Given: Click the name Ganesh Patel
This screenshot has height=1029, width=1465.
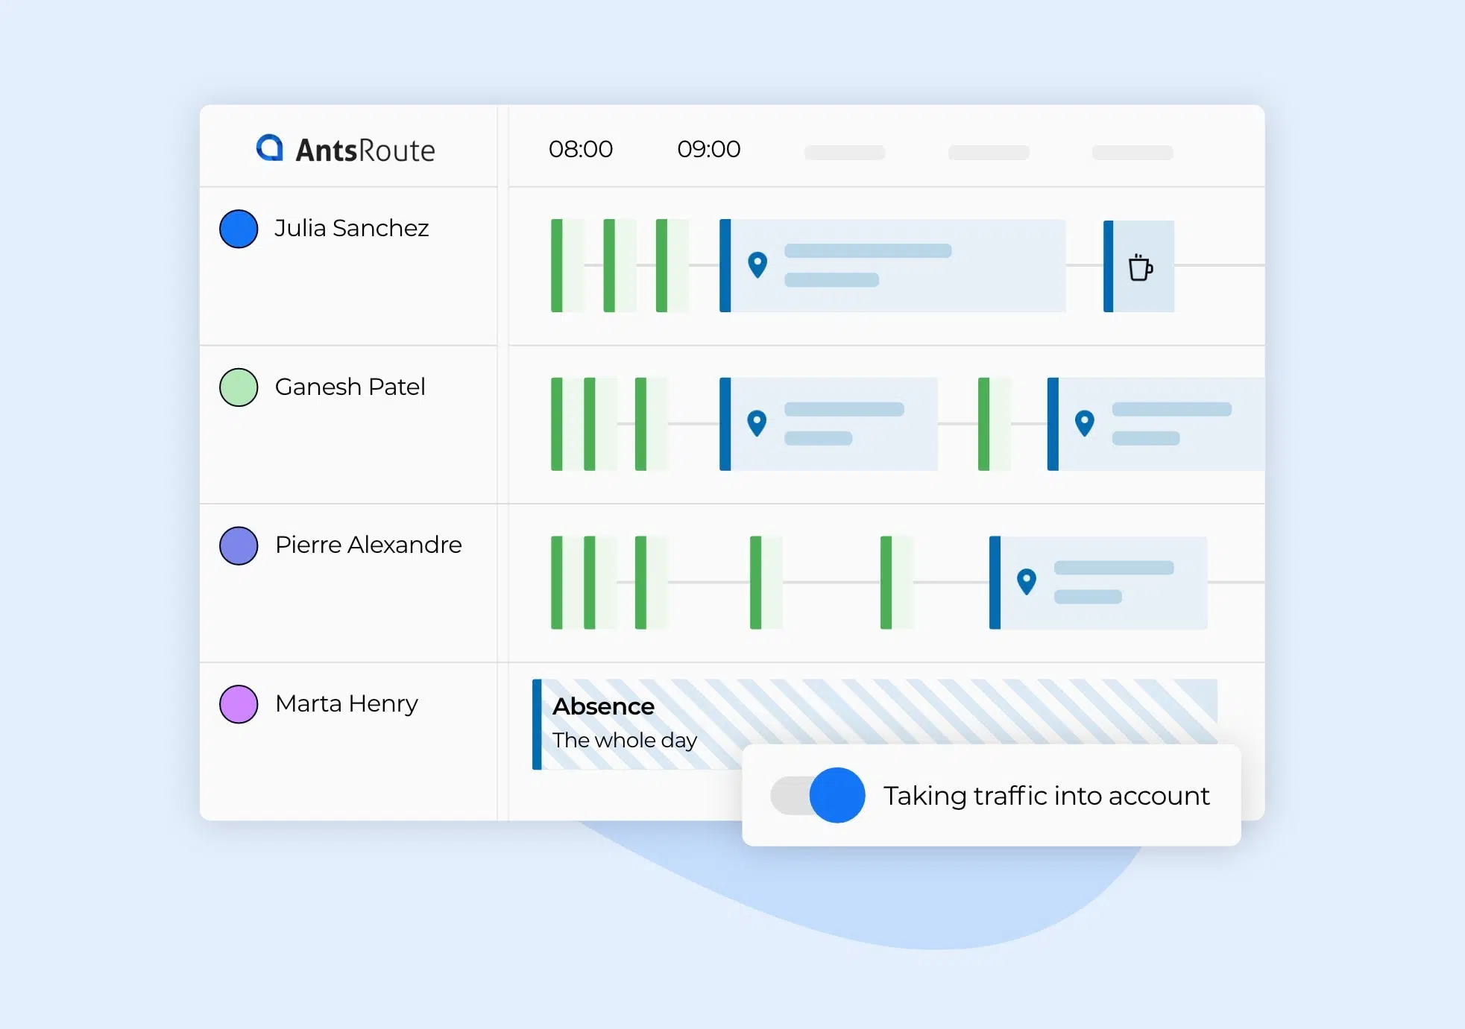Looking at the screenshot, I should pyautogui.click(x=350, y=387).
